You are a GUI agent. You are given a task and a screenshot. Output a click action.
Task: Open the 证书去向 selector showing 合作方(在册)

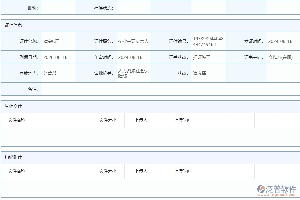coord(283,57)
